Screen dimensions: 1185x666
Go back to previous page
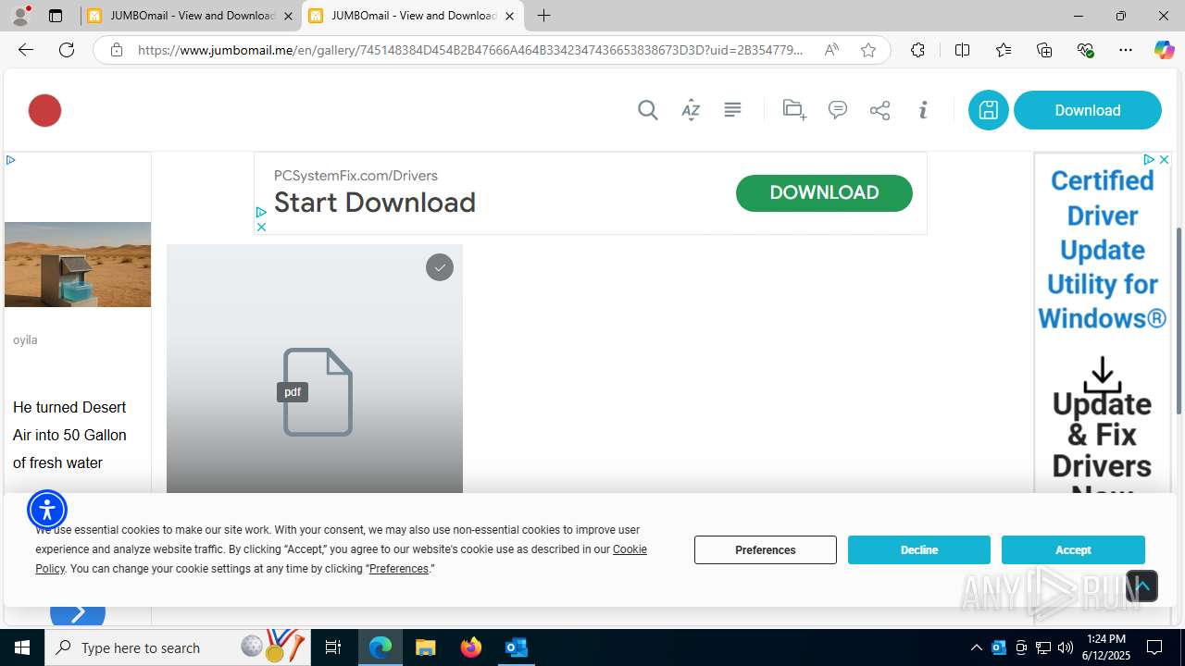click(x=26, y=50)
